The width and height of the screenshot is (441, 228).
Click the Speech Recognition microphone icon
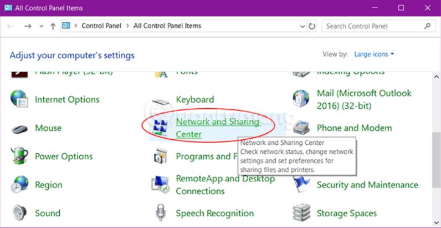tap(161, 213)
